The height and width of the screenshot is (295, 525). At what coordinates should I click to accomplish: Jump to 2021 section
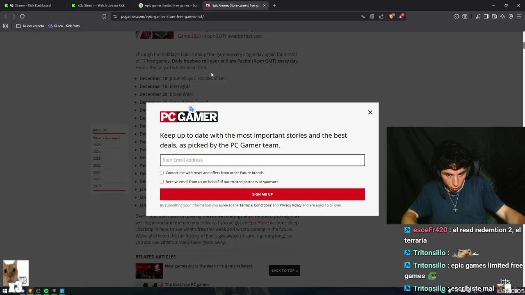pos(97,172)
